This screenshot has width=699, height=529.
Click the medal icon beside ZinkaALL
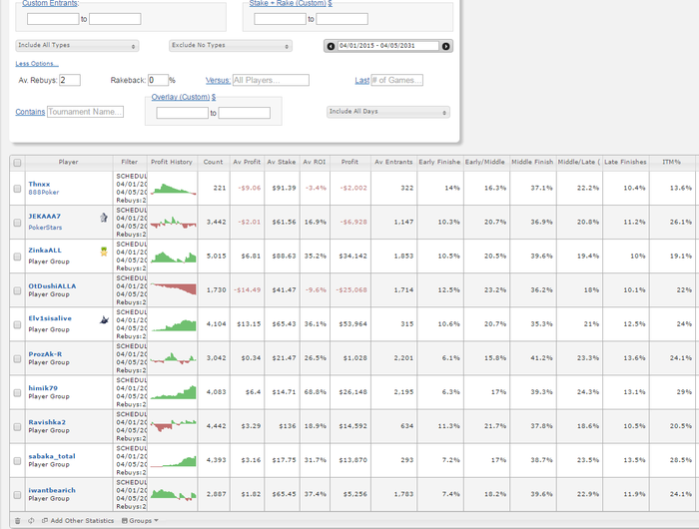click(104, 252)
